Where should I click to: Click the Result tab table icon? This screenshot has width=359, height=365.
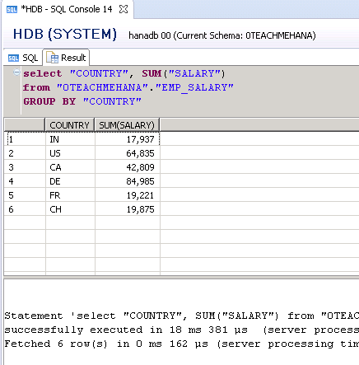pyautogui.click(x=53, y=58)
